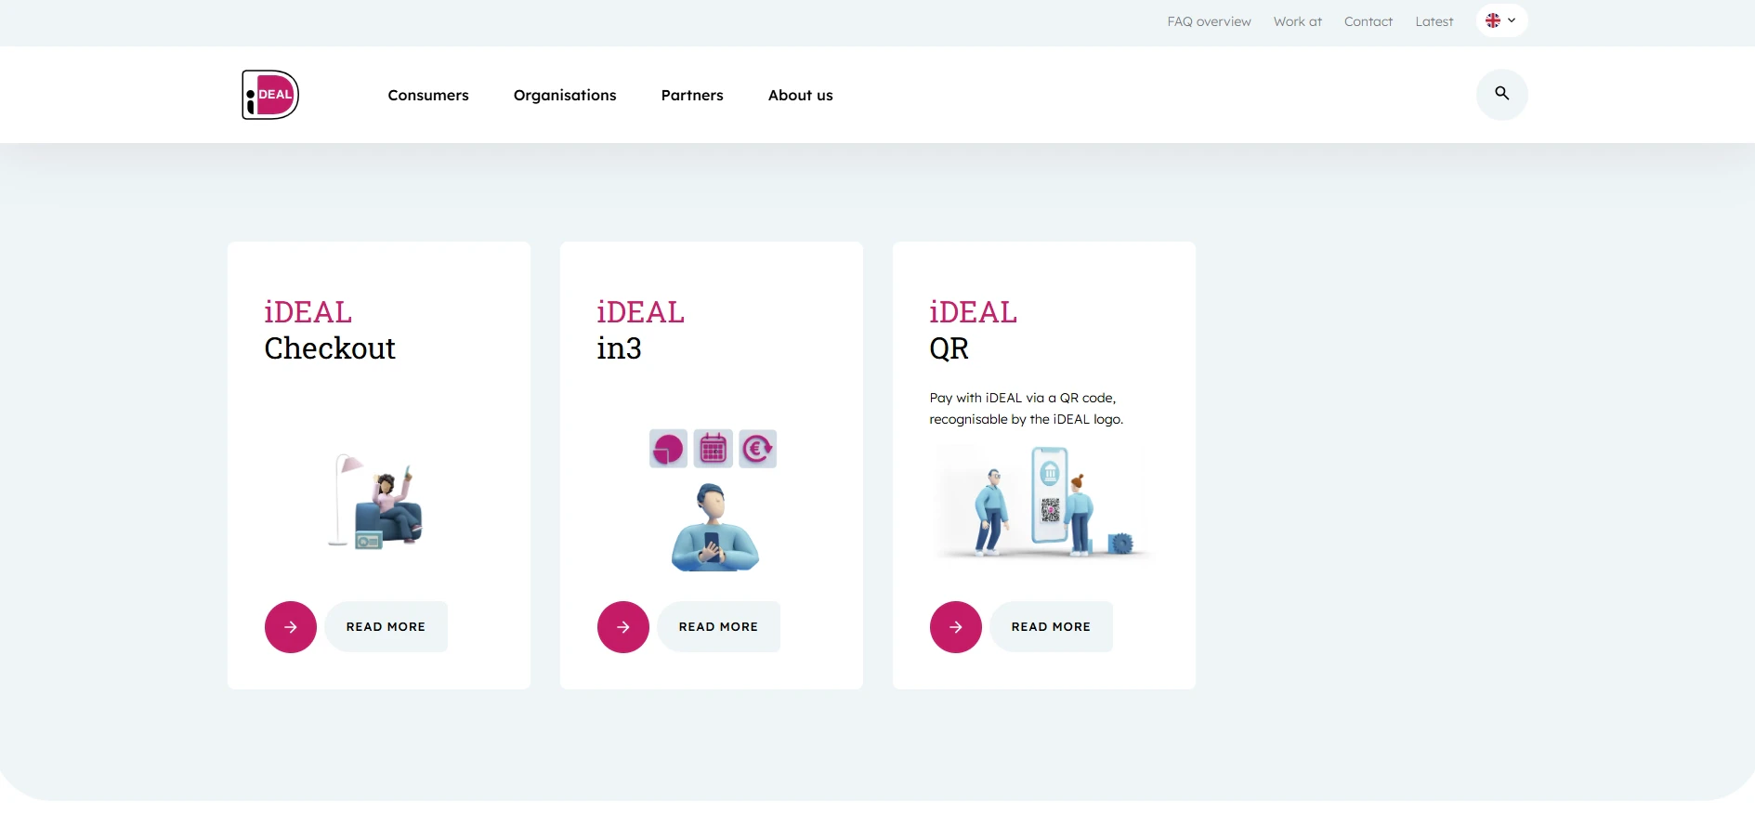The height and width of the screenshot is (839, 1755).
Task: Click the QR code payment description text
Action: point(1026,409)
